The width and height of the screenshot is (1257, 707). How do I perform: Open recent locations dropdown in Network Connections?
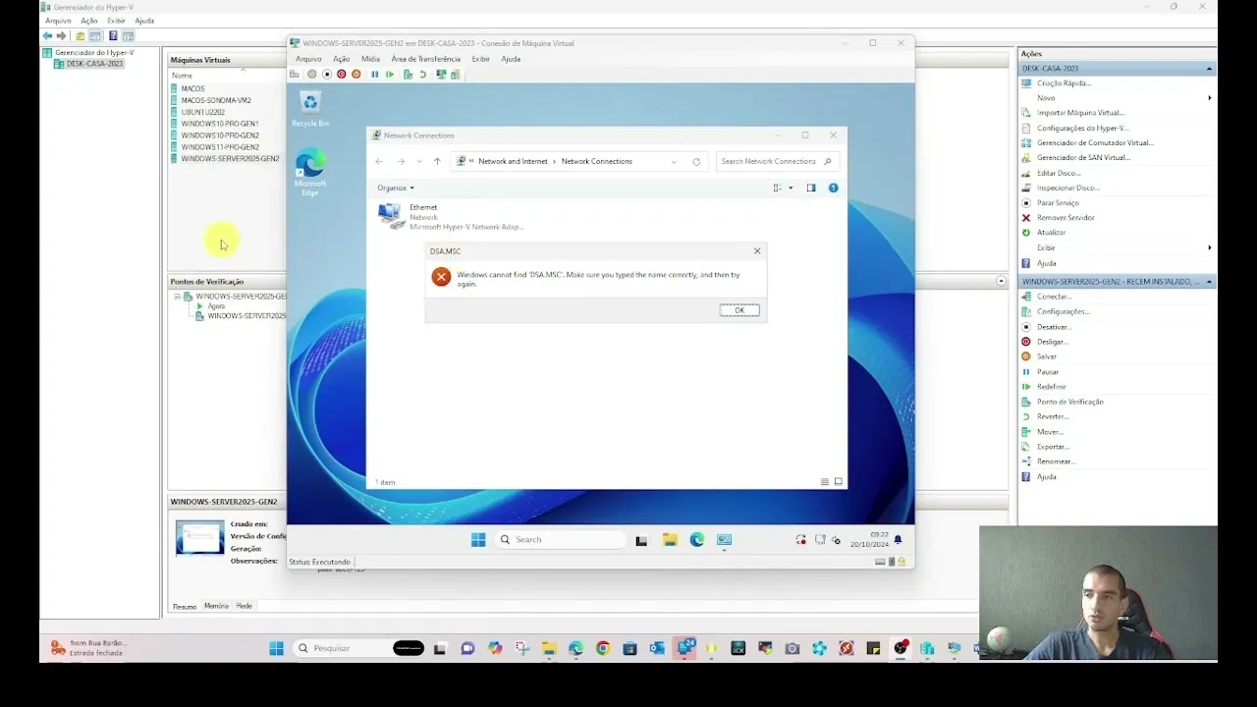(x=419, y=161)
